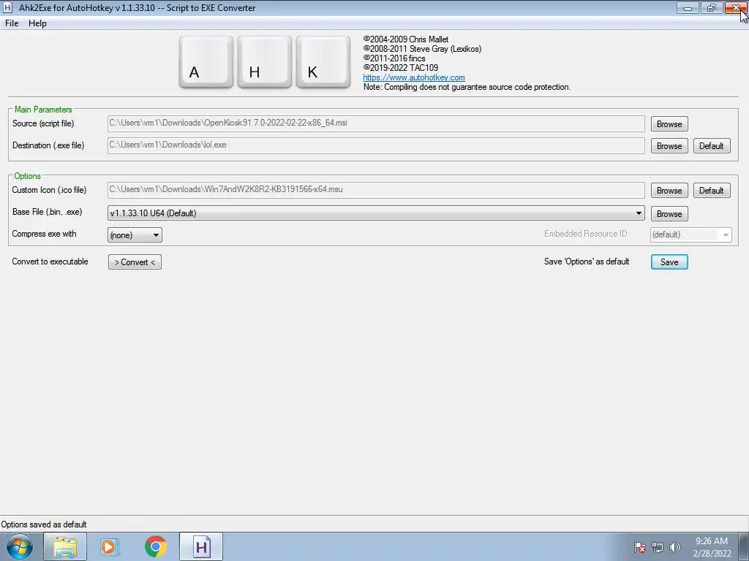This screenshot has height=561, width=749.
Task: Minimize the Ahk2Exe window
Action: pyautogui.click(x=688, y=7)
